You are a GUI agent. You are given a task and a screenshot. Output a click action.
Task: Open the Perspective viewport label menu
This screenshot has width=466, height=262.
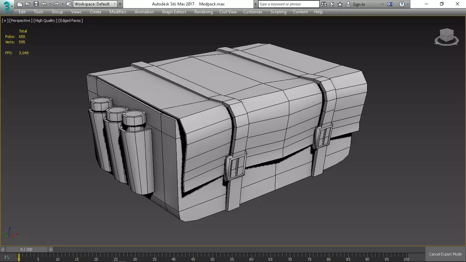click(x=21, y=20)
